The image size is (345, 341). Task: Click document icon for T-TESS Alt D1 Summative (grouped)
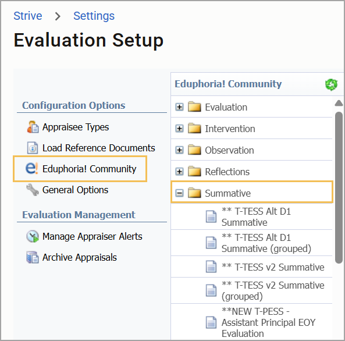211,243
